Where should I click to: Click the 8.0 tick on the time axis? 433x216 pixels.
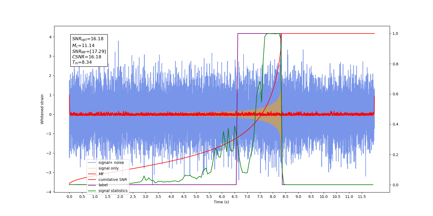pos(273,197)
